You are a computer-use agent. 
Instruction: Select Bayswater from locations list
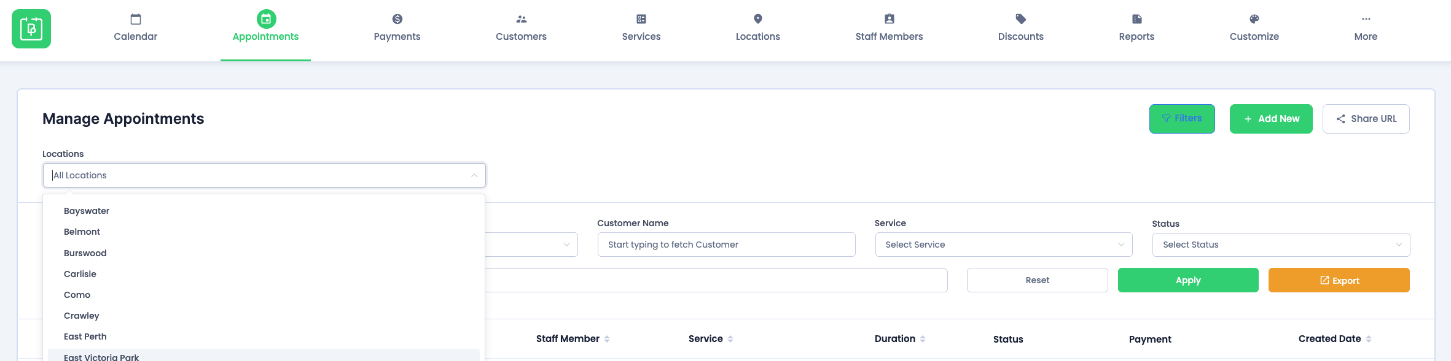pyautogui.click(x=264, y=211)
